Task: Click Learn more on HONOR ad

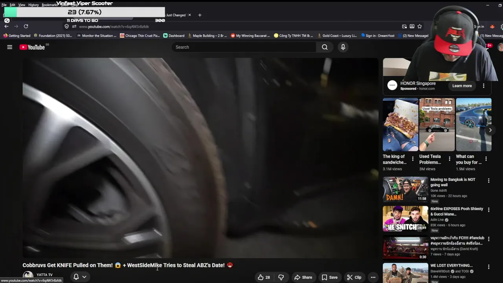Action: (x=462, y=86)
